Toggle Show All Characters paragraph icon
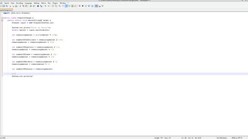This screenshot has width=248, height=139. [x=63, y=6]
